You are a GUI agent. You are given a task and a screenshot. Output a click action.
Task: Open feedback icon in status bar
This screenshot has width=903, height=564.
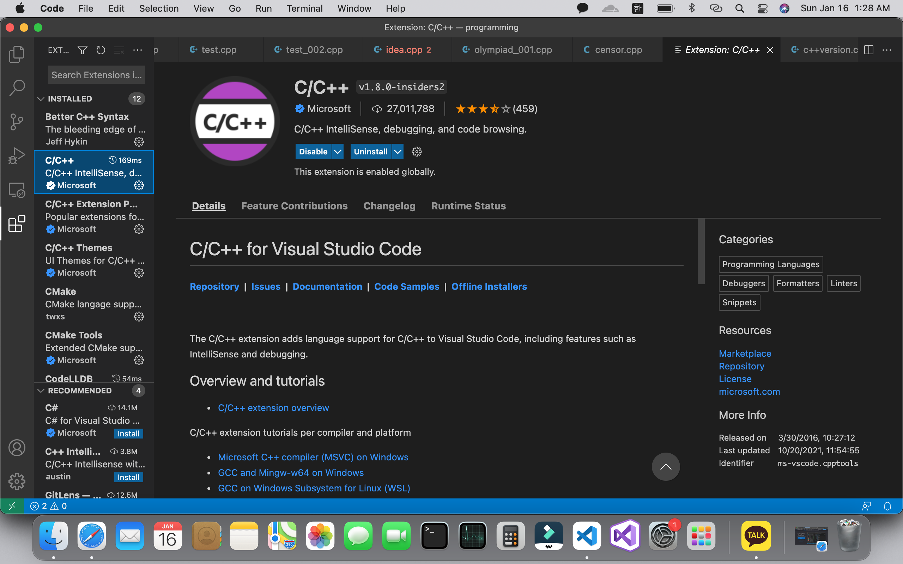click(x=866, y=506)
